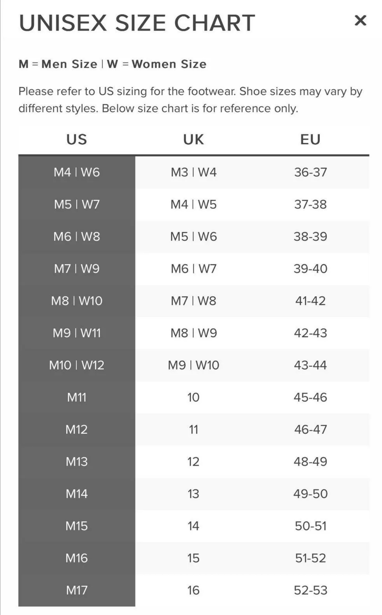382x615 pixels.
Task: Close the unisex size chart popup
Action: (x=360, y=21)
